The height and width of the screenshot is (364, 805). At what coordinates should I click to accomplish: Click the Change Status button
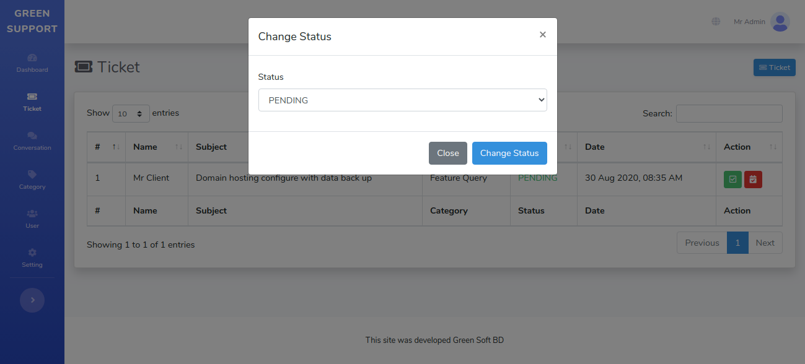509,153
